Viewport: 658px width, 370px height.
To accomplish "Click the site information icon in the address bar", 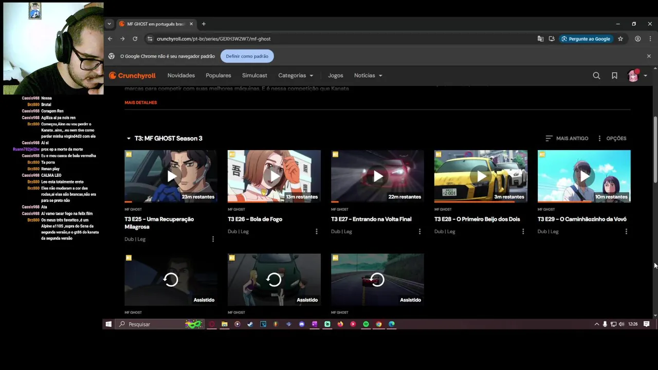I will click(x=150, y=39).
